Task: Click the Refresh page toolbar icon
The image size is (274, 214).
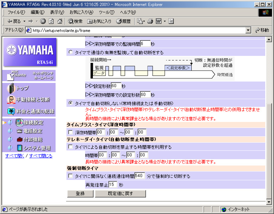Action: click(51, 21)
